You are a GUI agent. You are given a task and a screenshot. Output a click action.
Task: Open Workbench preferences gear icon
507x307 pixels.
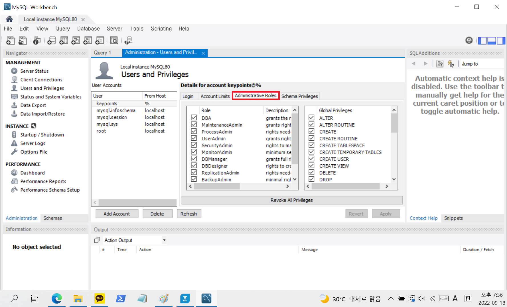469,40
